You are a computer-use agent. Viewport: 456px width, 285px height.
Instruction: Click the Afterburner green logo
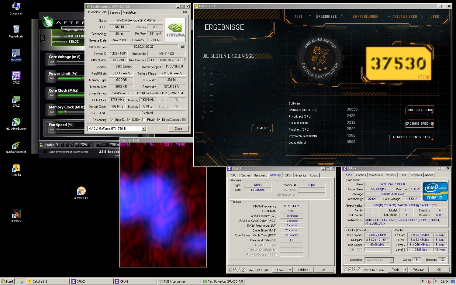click(48, 22)
